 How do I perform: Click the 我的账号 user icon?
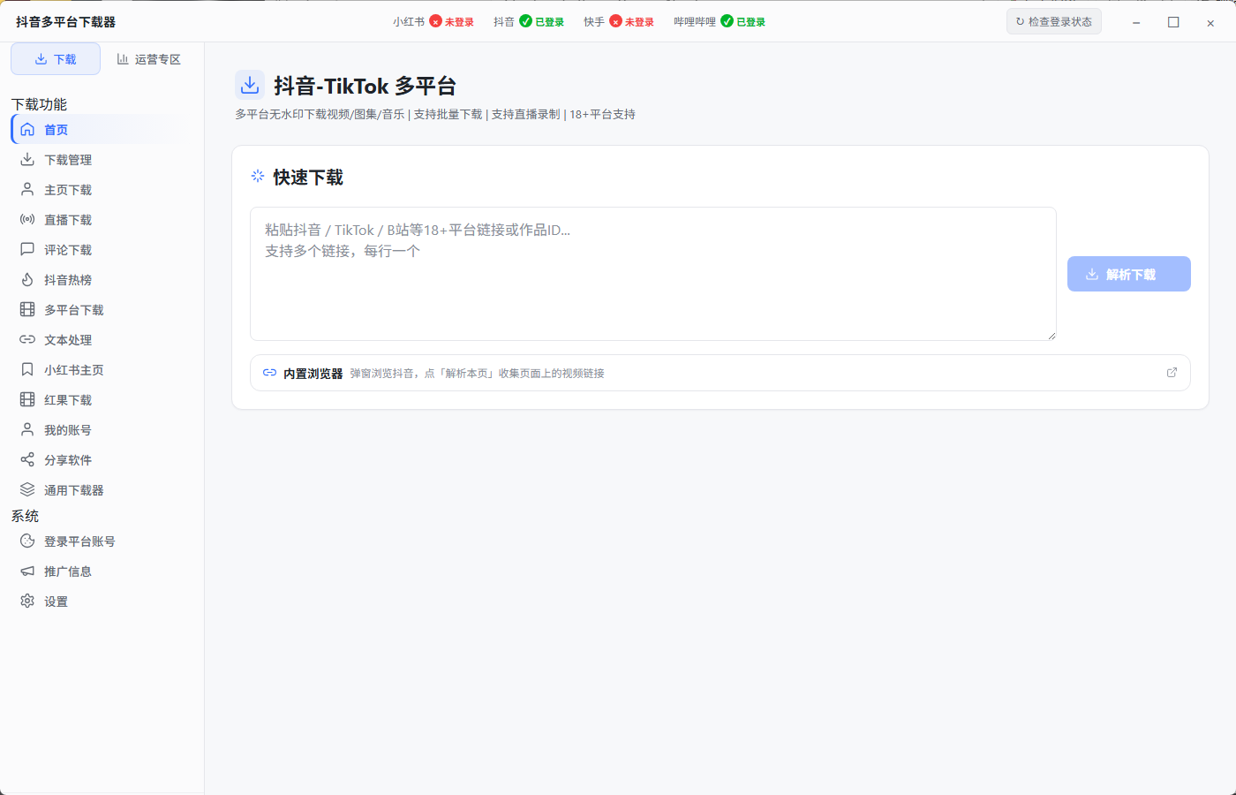(27, 430)
